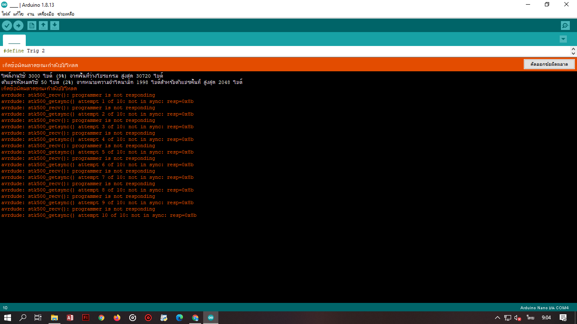
Task: Click the line number 10 in status bar
Action: (5, 308)
